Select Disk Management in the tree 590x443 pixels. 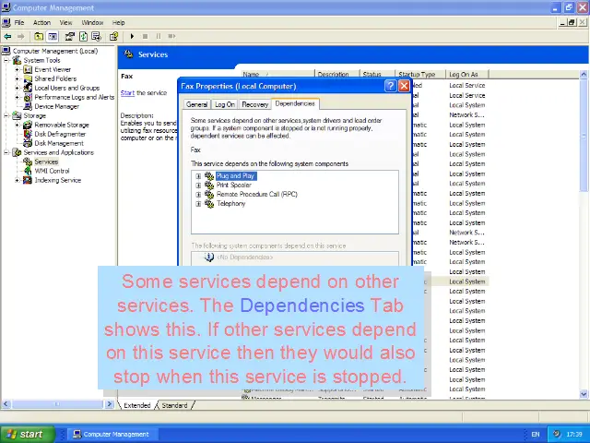click(59, 144)
